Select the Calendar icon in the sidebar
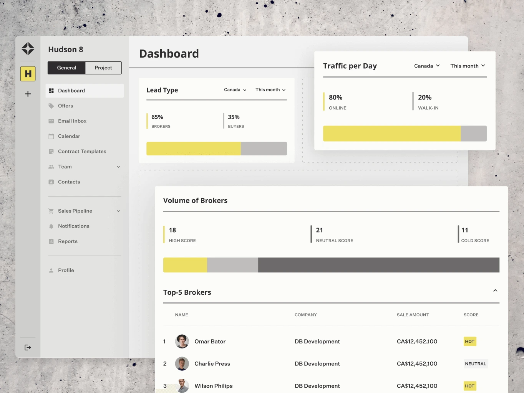The height and width of the screenshot is (393, 524). click(51, 136)
